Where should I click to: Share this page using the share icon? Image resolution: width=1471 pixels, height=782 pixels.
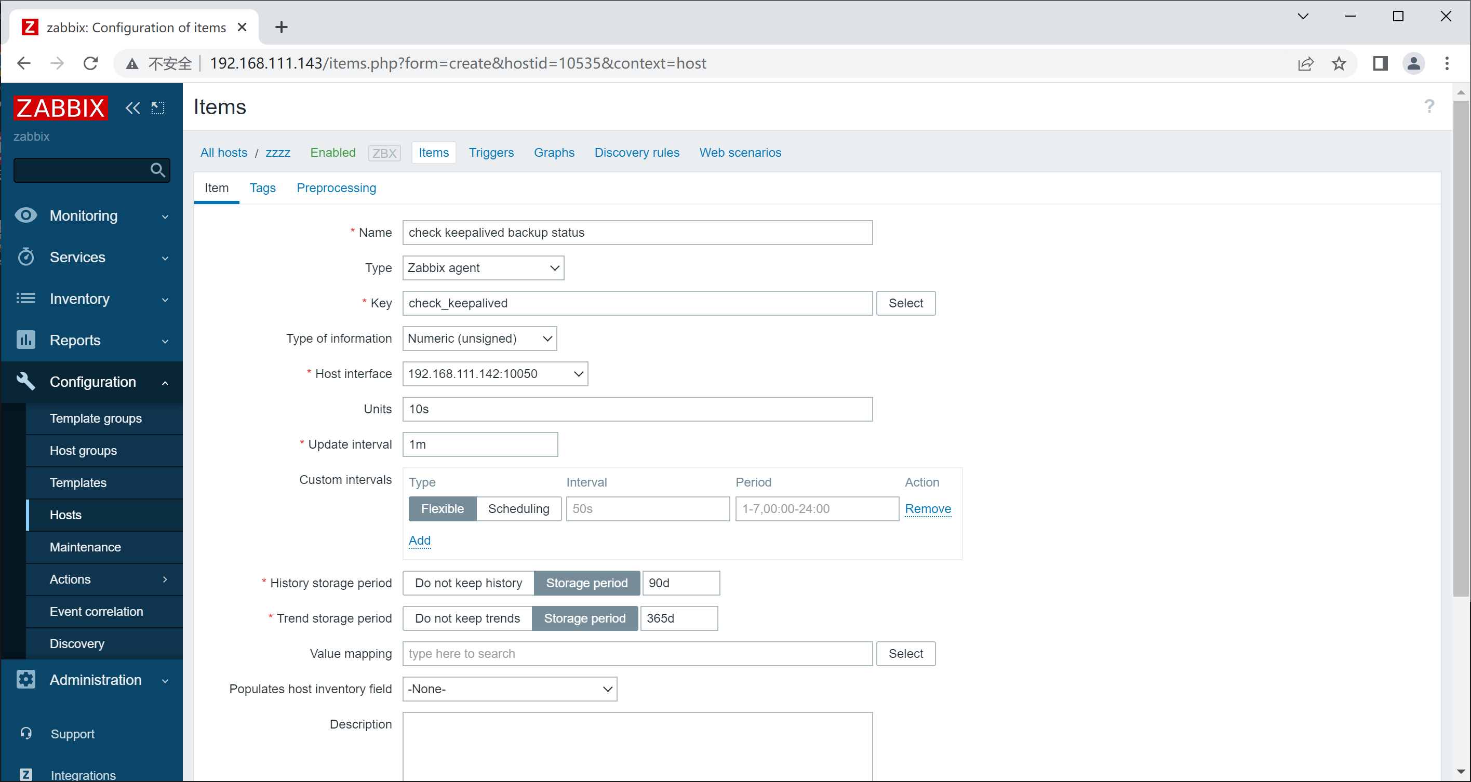pos(1305,63)
